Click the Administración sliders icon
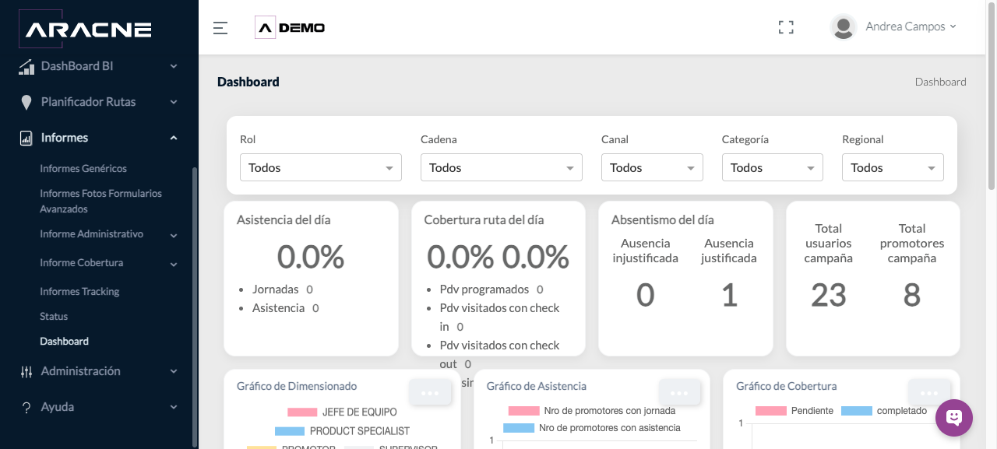Image resolution: width=997 pixels, height=449 pixels. point(26,372)
